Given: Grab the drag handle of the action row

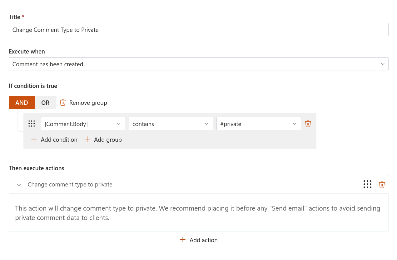Looking at the screenshot, I should tap(367, 184).
